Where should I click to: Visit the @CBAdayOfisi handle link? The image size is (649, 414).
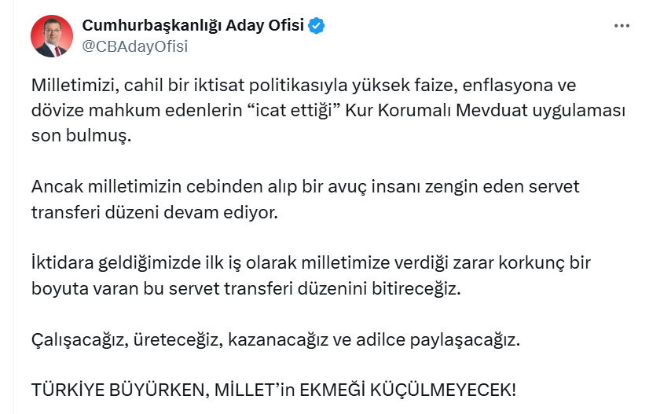pyautogui.click(x=134, y=46)
